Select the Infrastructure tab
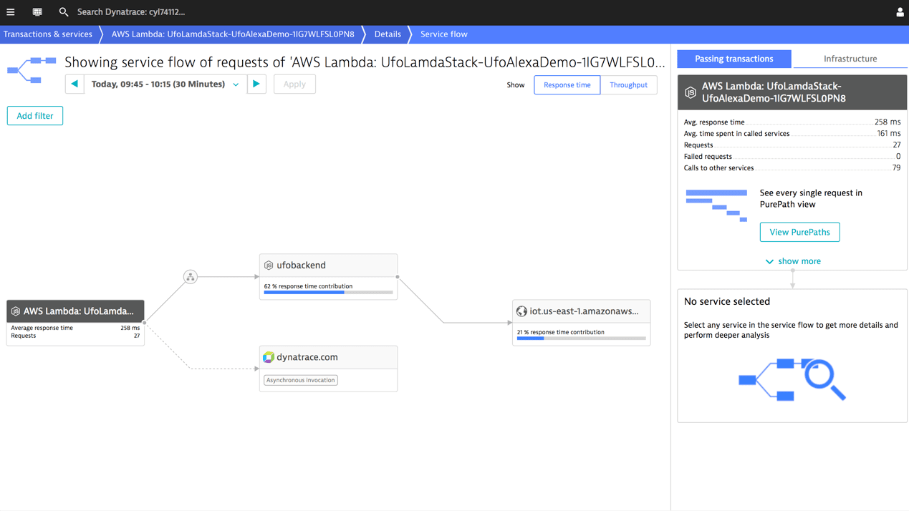 (850, 59)
